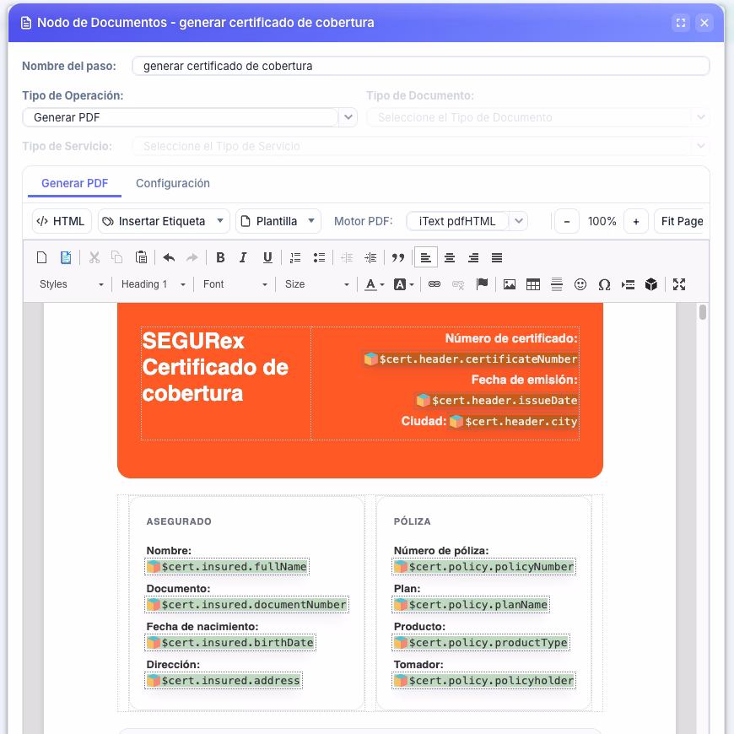Open the Size dropdown

pyautogui.click(x=317, y=284)
